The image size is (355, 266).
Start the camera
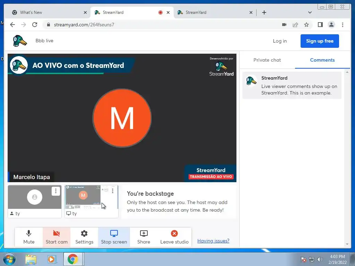[57, 237]
